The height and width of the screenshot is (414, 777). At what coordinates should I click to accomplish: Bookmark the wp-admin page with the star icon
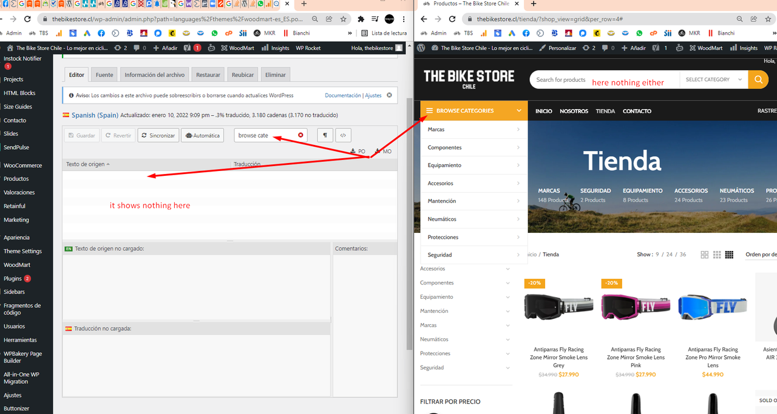[343, 19]
